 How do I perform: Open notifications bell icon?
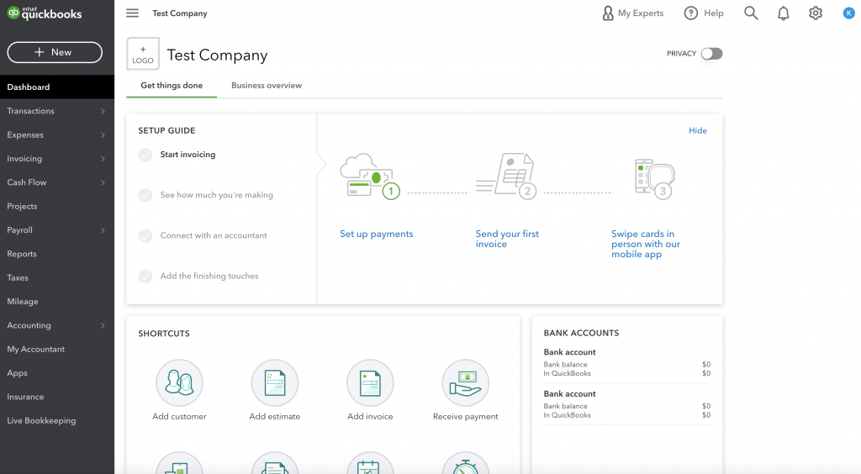point(783,13)
